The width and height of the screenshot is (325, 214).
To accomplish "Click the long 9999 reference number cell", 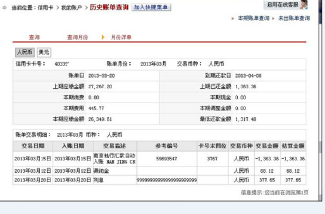I will 167,180.
